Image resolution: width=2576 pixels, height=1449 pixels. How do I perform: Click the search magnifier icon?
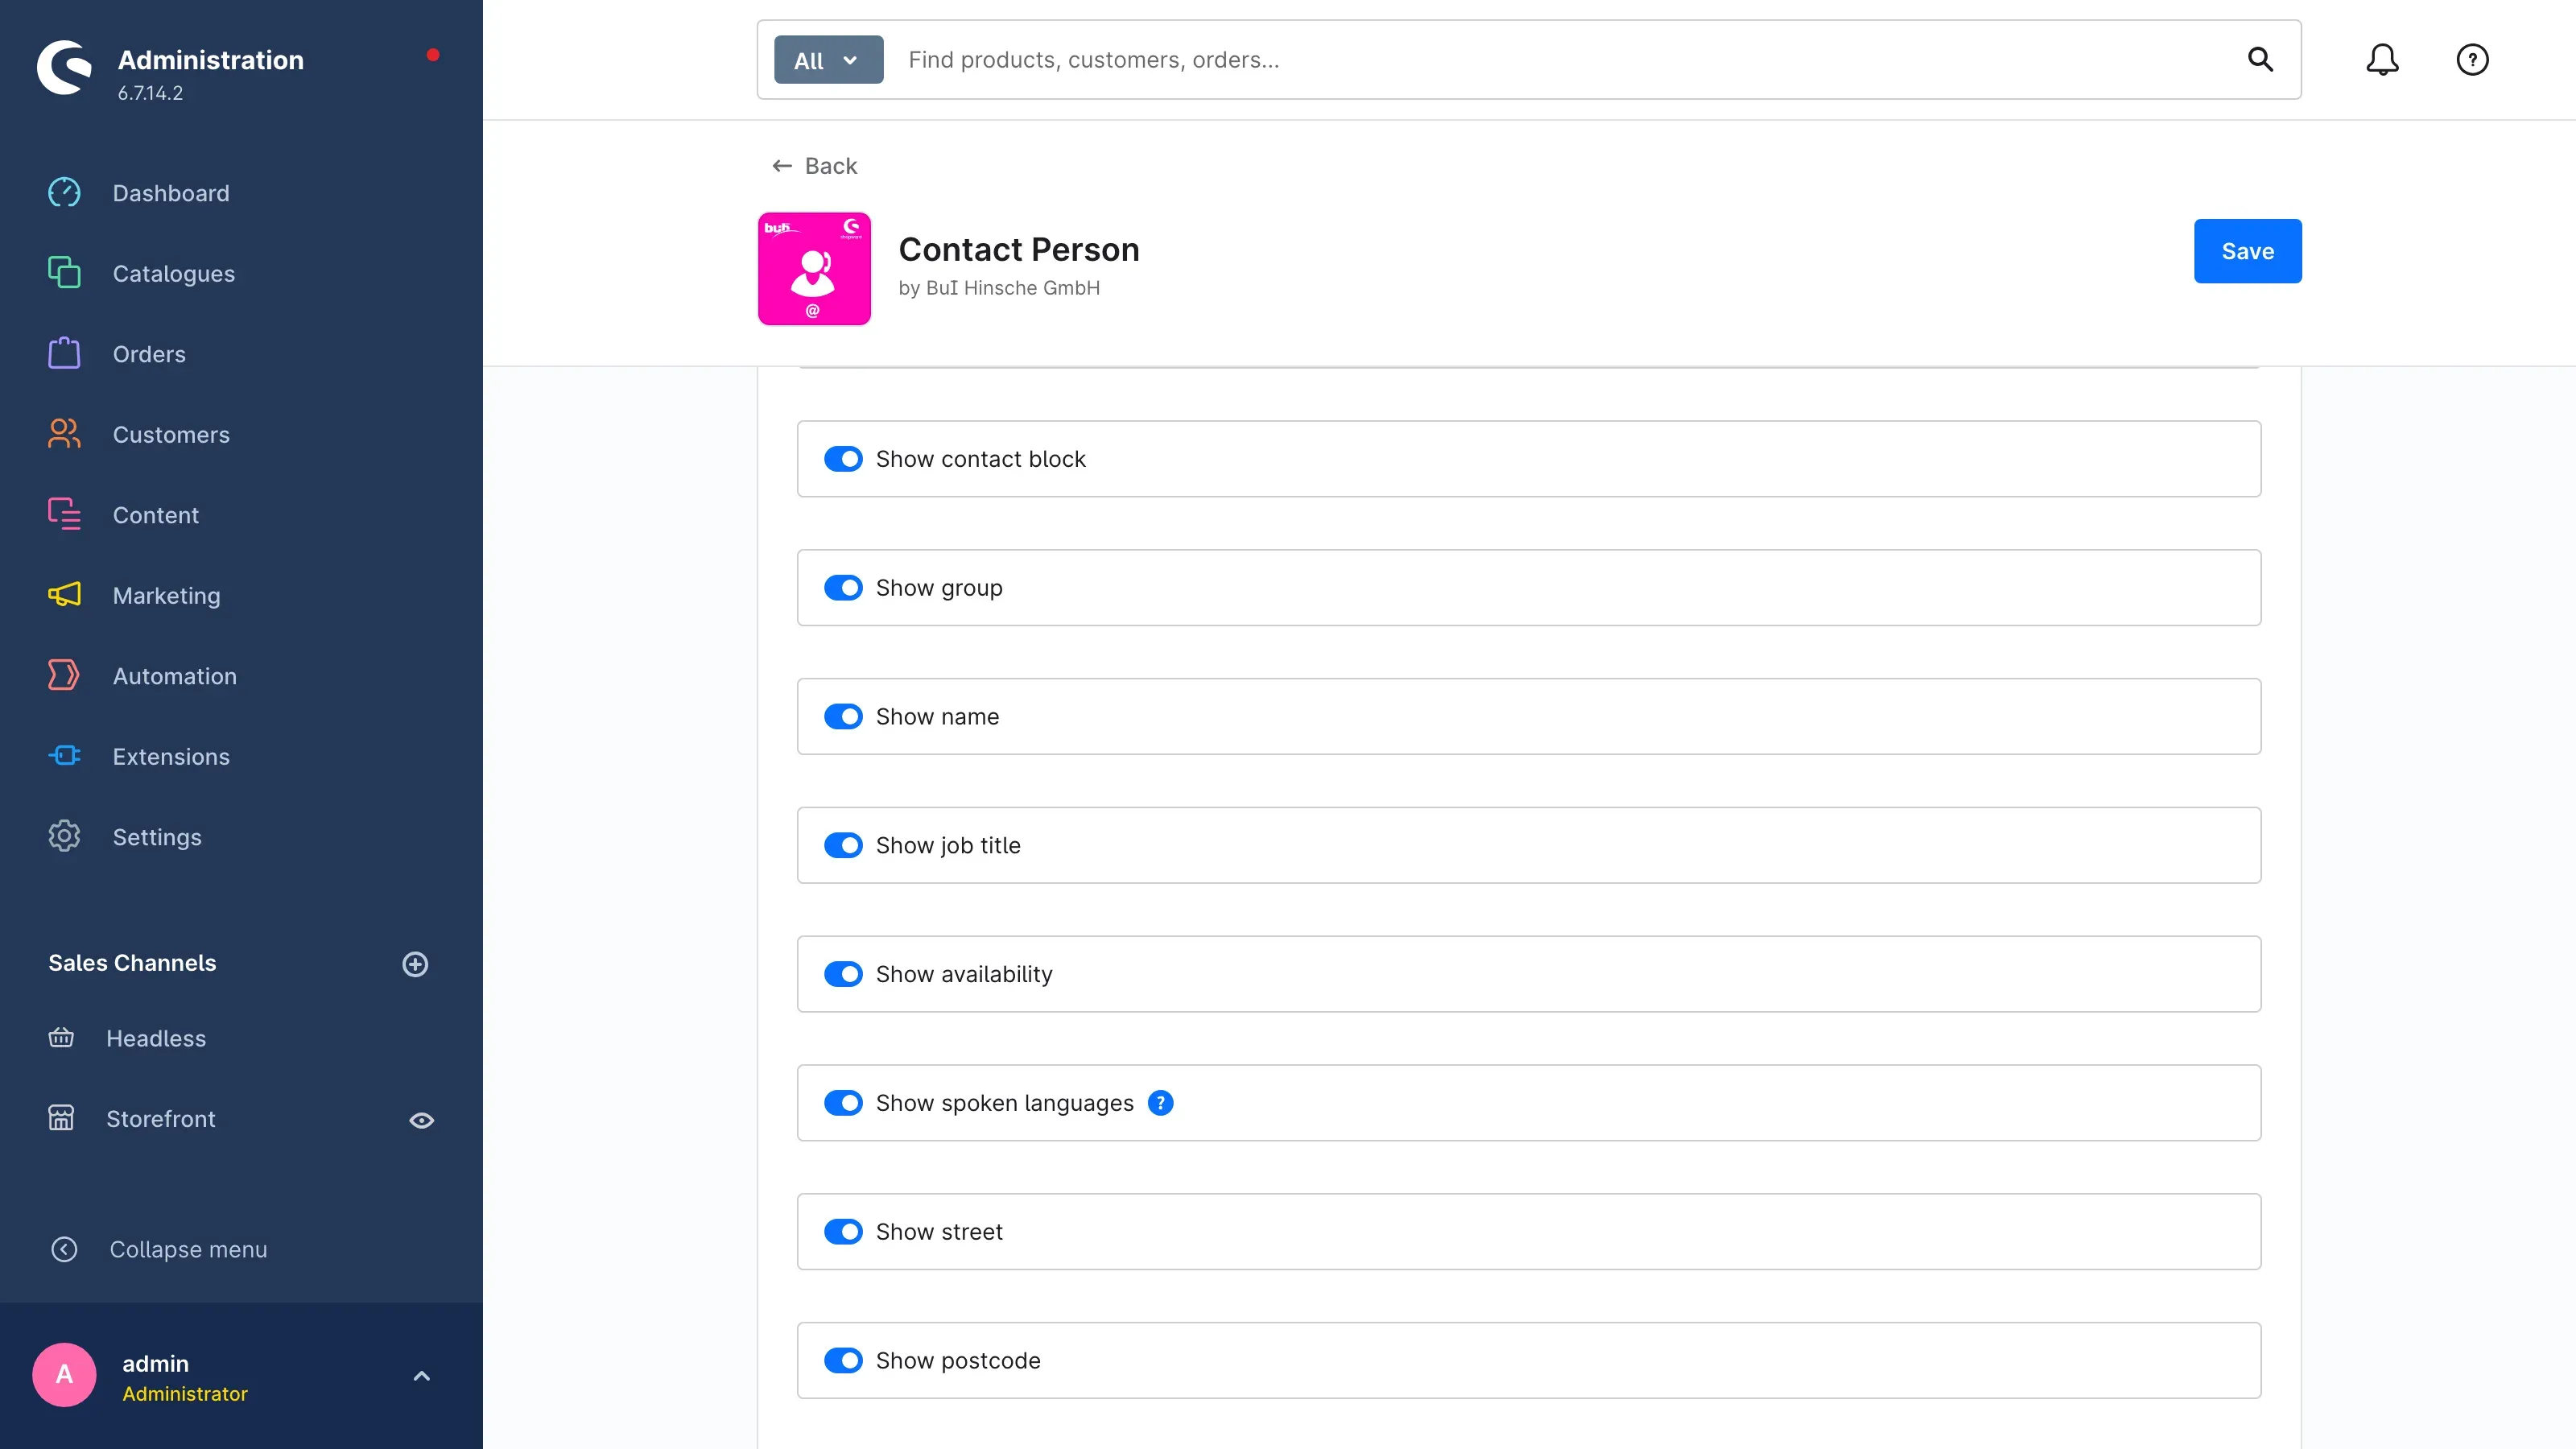point(2260,59)
